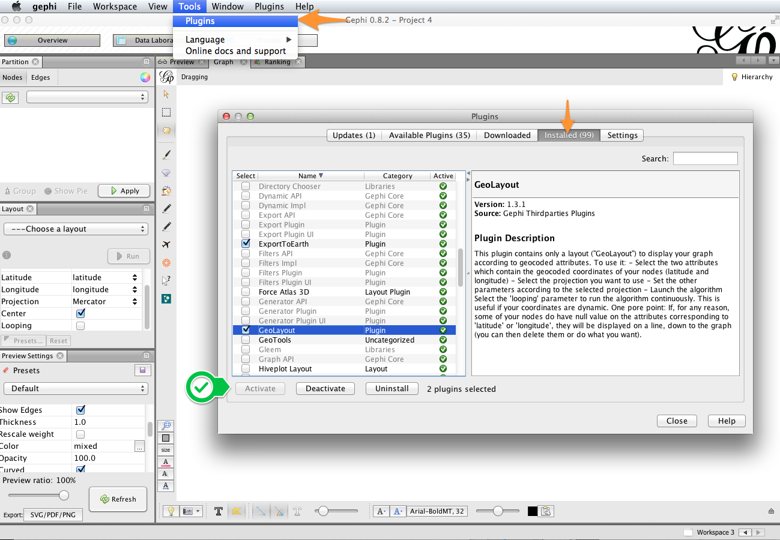Change the Latitude attribute dropdown
Viewport: 780px width, 540px height.
pos(106,277)
